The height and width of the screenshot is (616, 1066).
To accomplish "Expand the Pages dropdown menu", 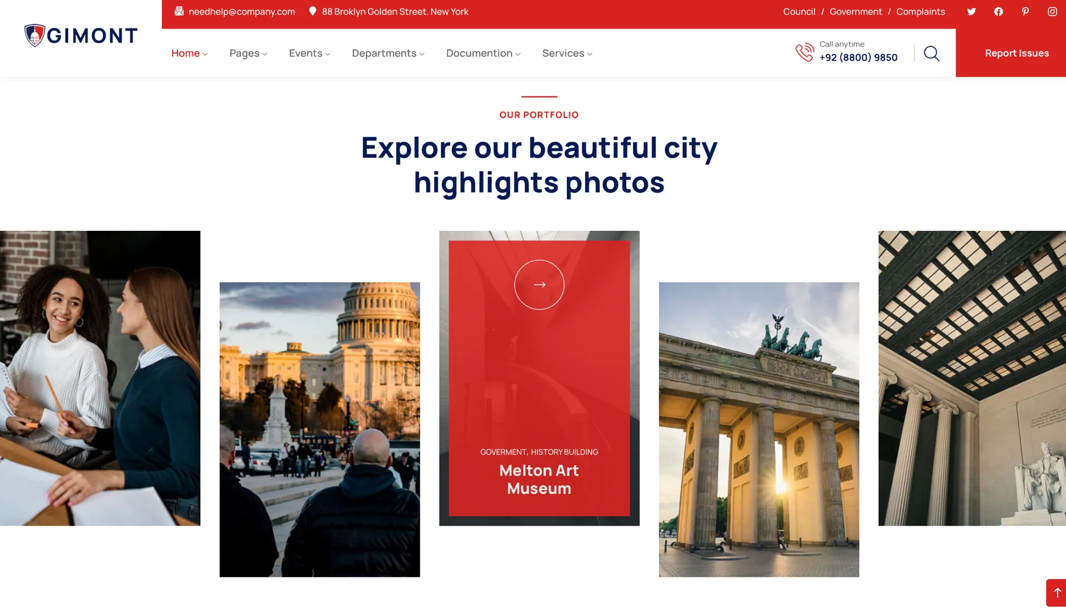I will [248, 53].
